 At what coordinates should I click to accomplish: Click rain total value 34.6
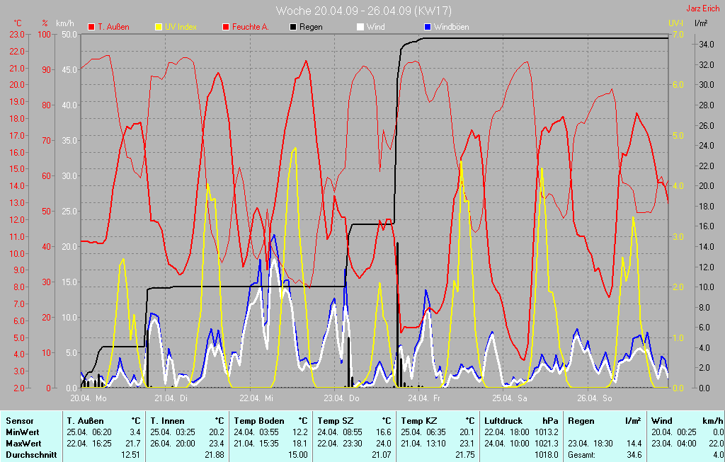634,455
